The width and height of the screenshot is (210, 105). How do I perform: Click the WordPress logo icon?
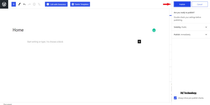(4, 4)
